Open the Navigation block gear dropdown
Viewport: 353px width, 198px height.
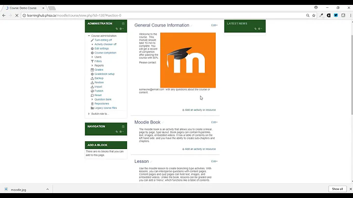click(x=122, y=132)
